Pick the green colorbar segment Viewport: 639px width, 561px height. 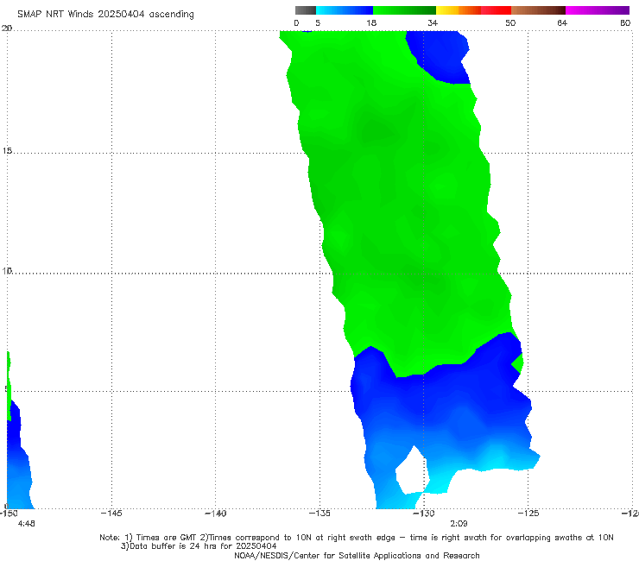[x=404, y=10]
